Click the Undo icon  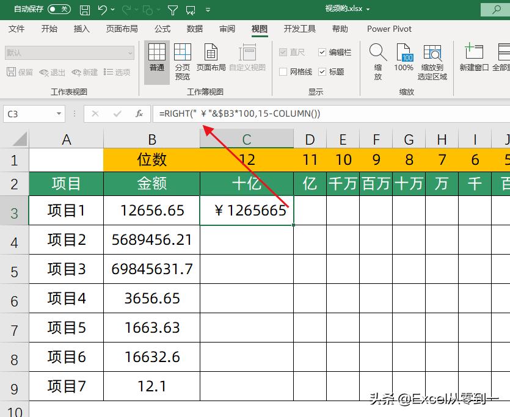101,9
